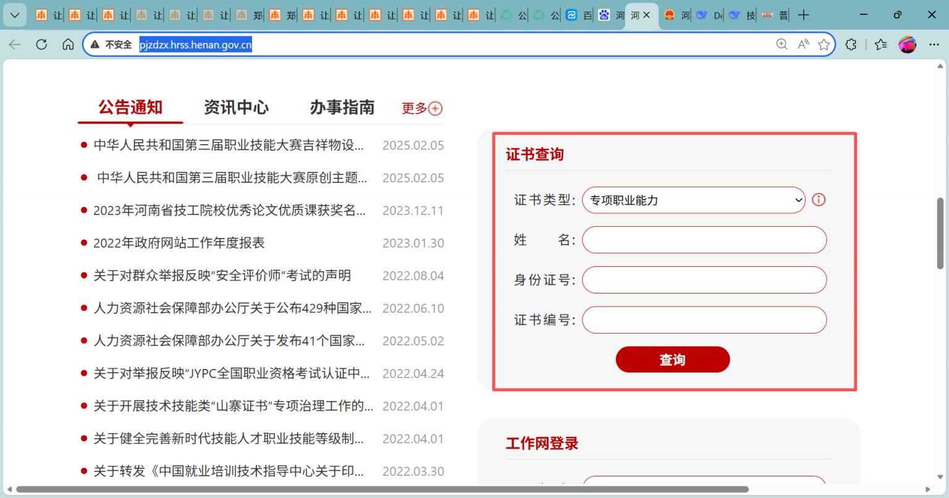949x498 pixels.
Task: Select the 公告通知 tab
Action: pyautogui.click(x=130, y=108)
